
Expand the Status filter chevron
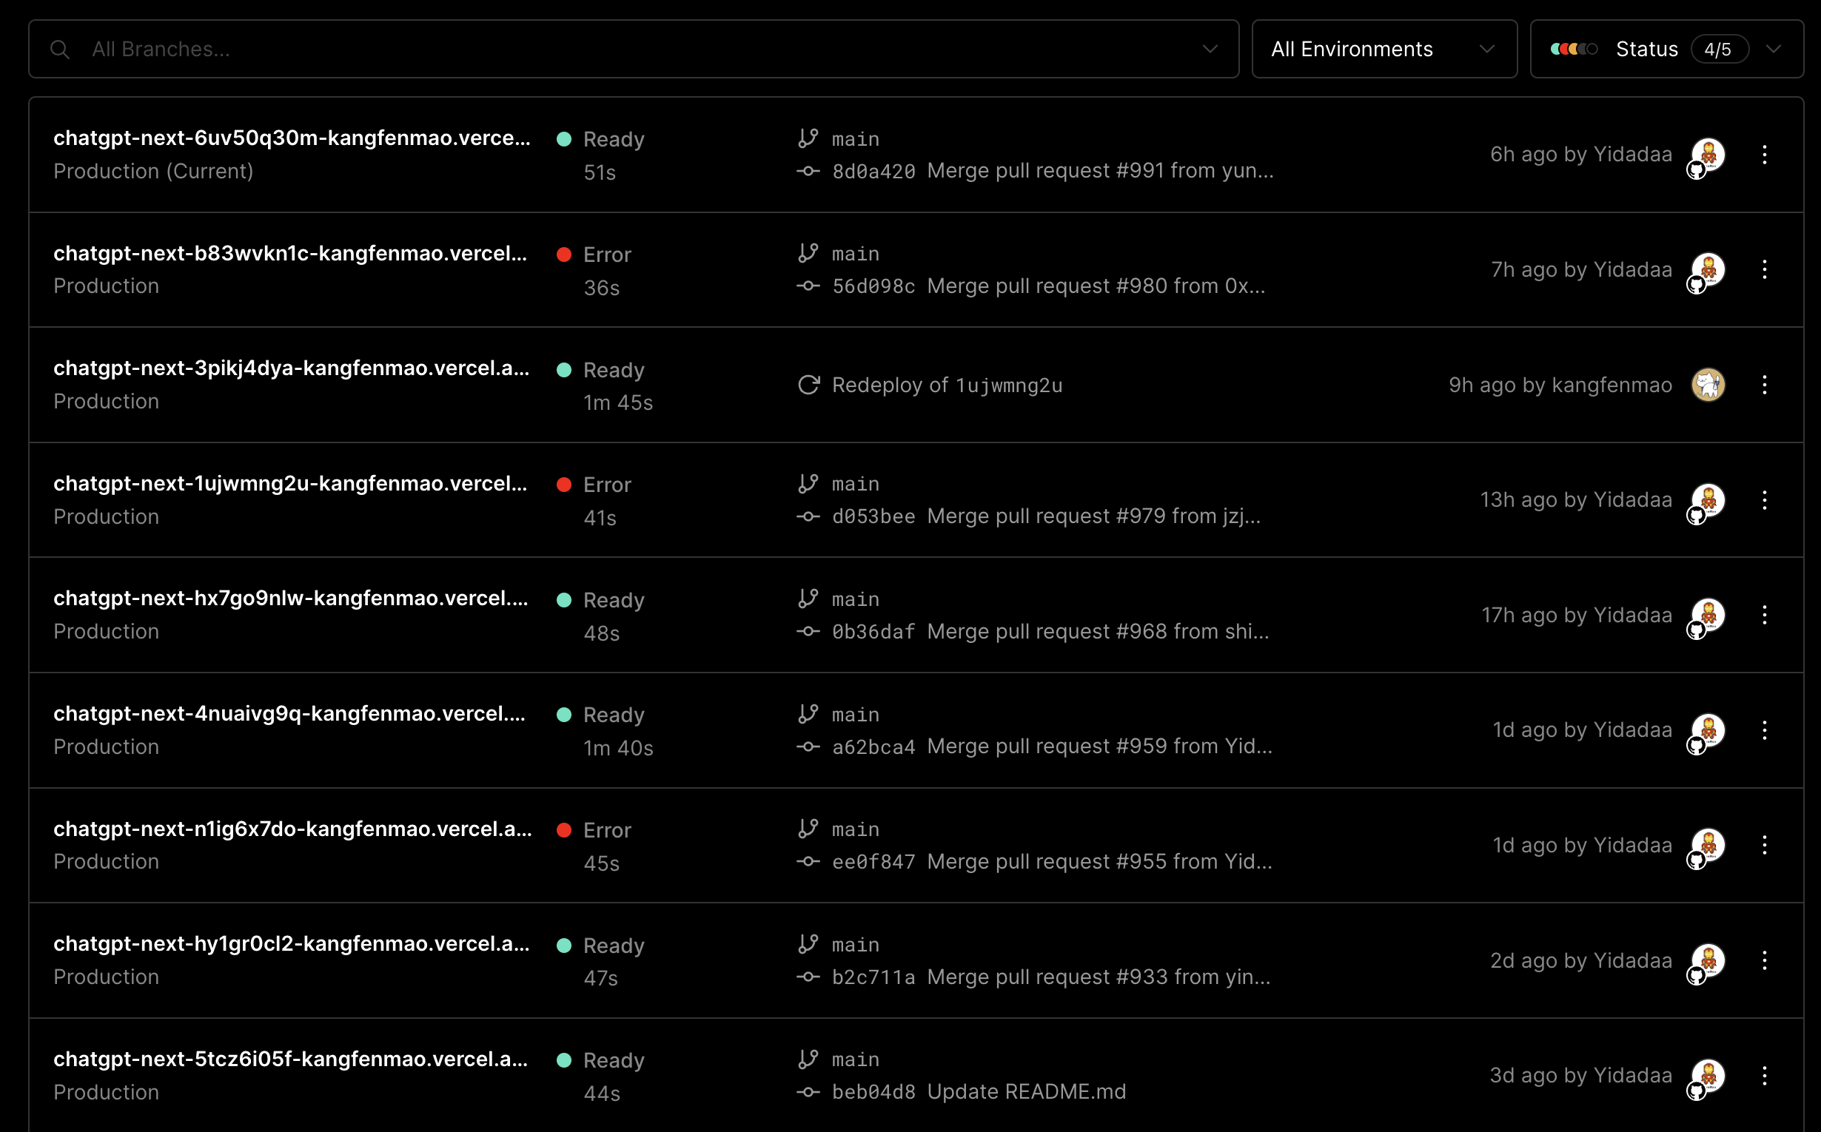coord(1774,49)
